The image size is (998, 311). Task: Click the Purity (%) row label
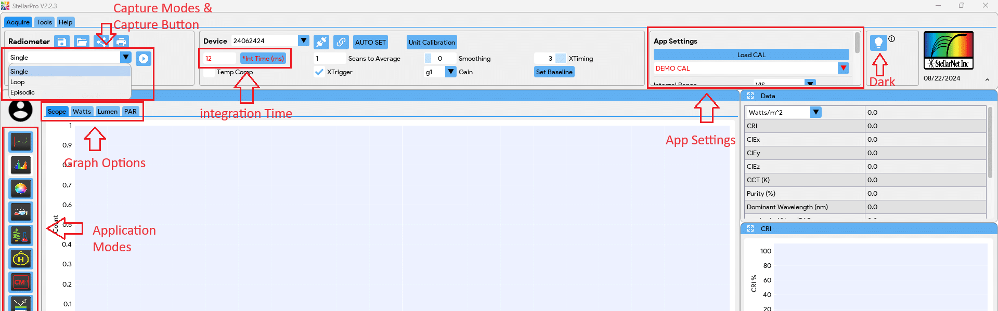coord(761,194)
